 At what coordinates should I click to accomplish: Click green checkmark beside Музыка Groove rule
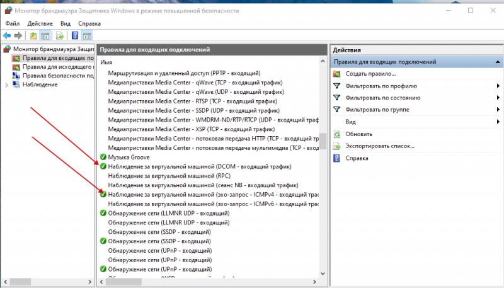click(103, 156)
